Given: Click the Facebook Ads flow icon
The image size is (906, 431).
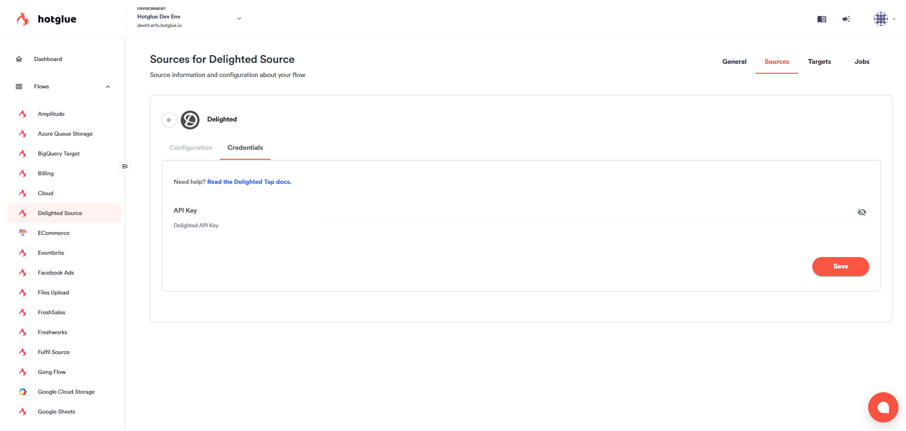Looking at the screenshot, I should point(23,273).
